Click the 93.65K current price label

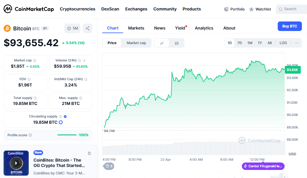point(293,70)
